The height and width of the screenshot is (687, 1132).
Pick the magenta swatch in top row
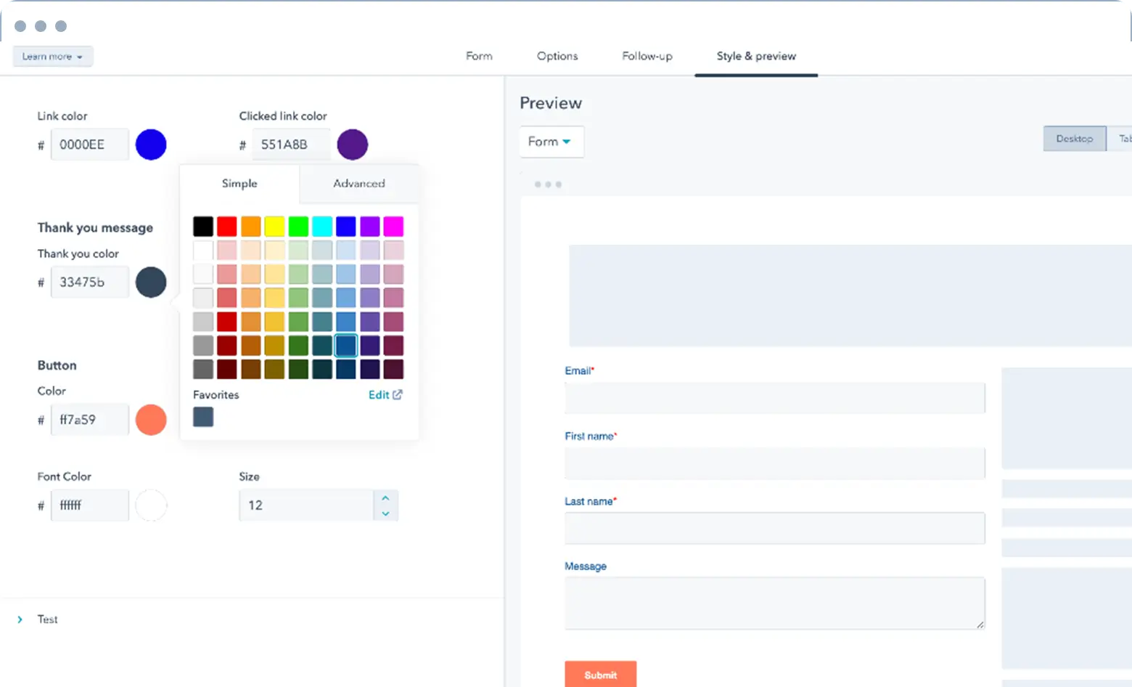click(x=393, y=227)
